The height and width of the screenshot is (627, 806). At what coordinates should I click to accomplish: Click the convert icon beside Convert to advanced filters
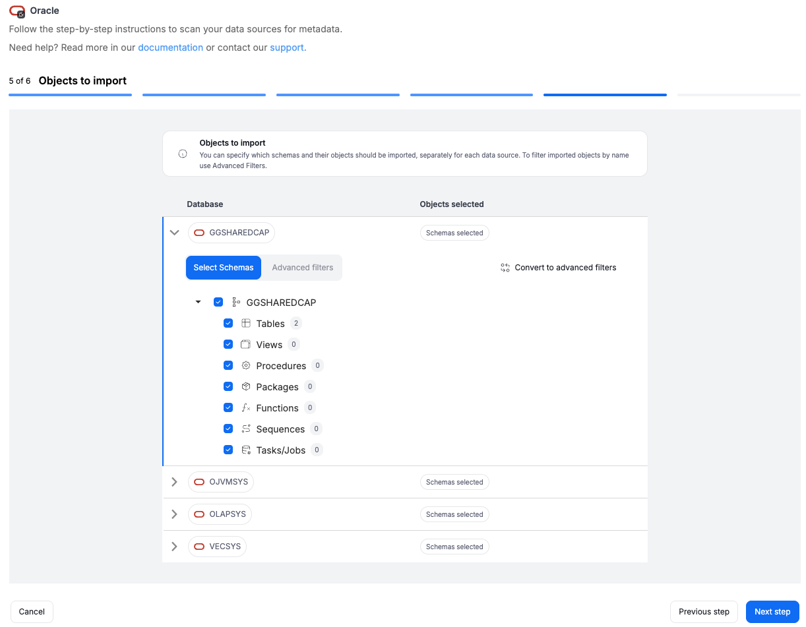[505, 268]
